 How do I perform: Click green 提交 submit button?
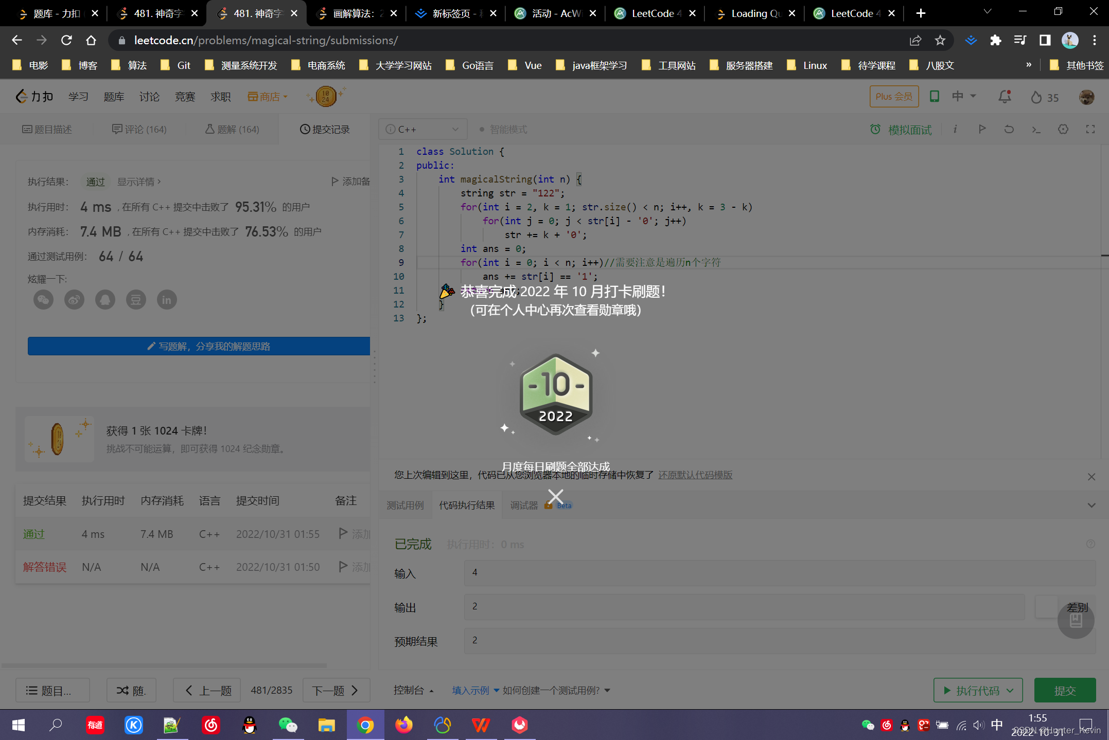coord(1064,691)
